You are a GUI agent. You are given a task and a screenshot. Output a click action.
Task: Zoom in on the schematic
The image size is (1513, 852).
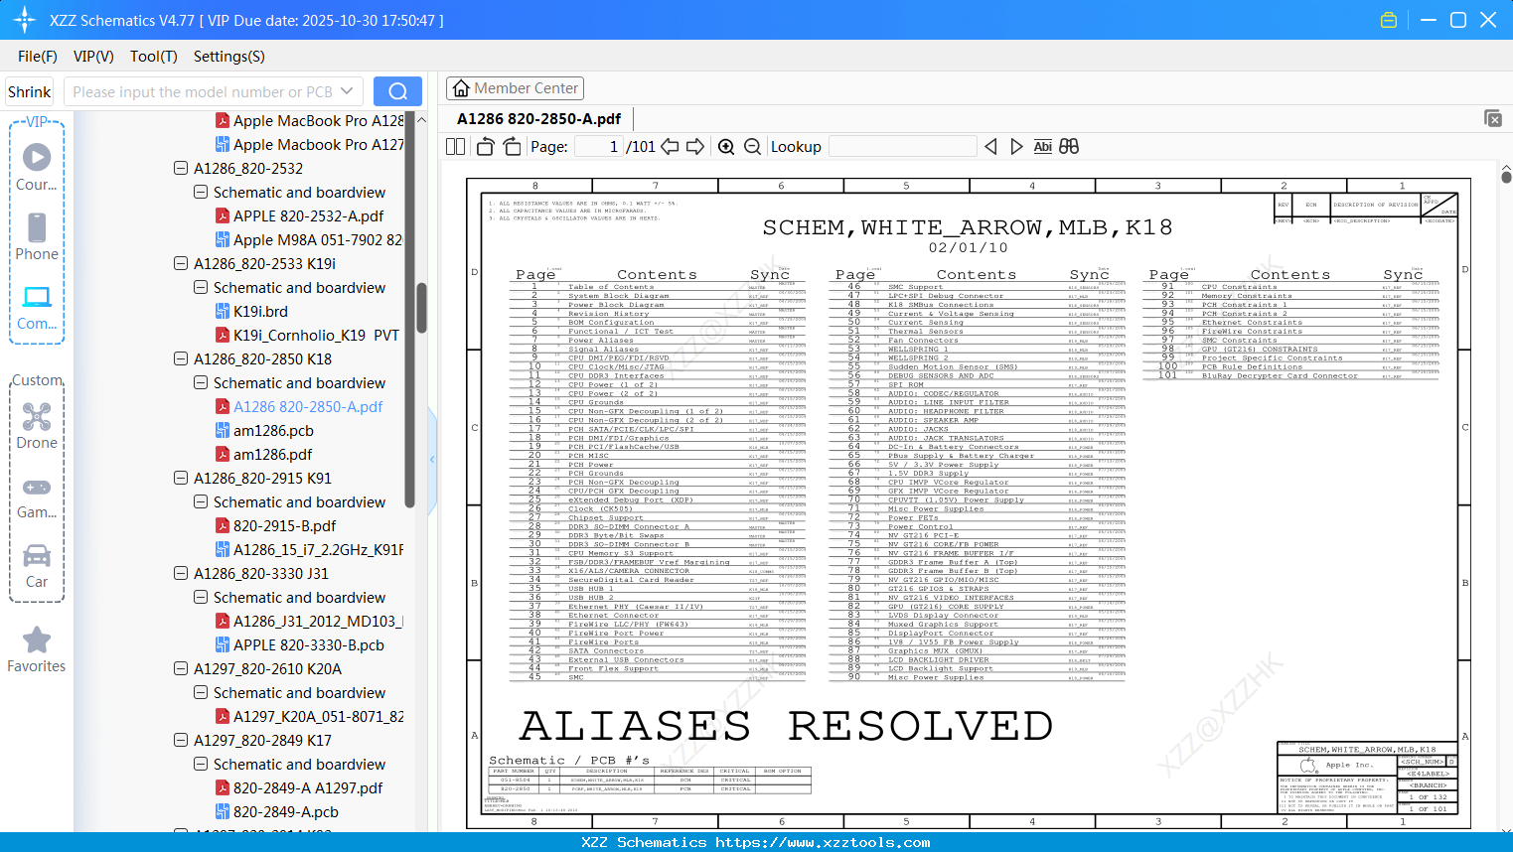pos(726,147)
